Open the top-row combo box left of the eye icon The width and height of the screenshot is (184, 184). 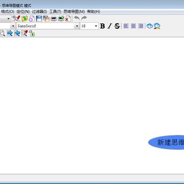9,18
